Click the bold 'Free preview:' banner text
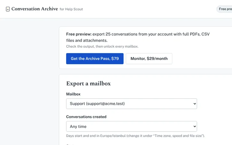232x145 pixels. point(79,34)
